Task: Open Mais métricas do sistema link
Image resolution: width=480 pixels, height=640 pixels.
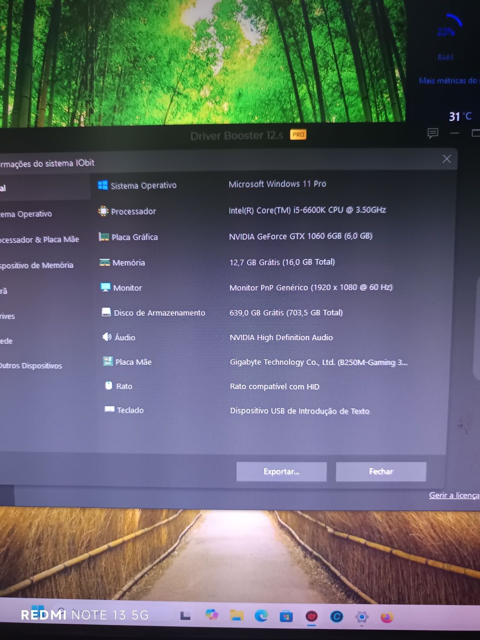Action: tap(449, 80)
